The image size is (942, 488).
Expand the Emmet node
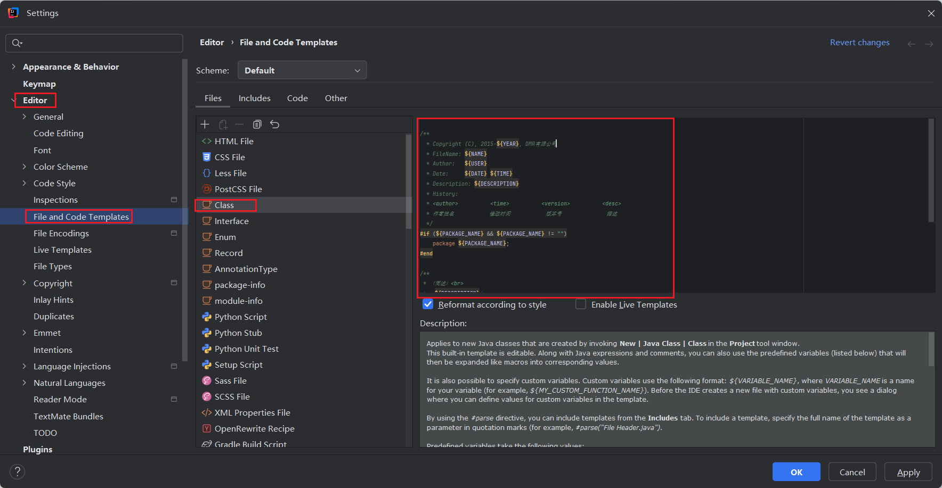coord(24,333)
